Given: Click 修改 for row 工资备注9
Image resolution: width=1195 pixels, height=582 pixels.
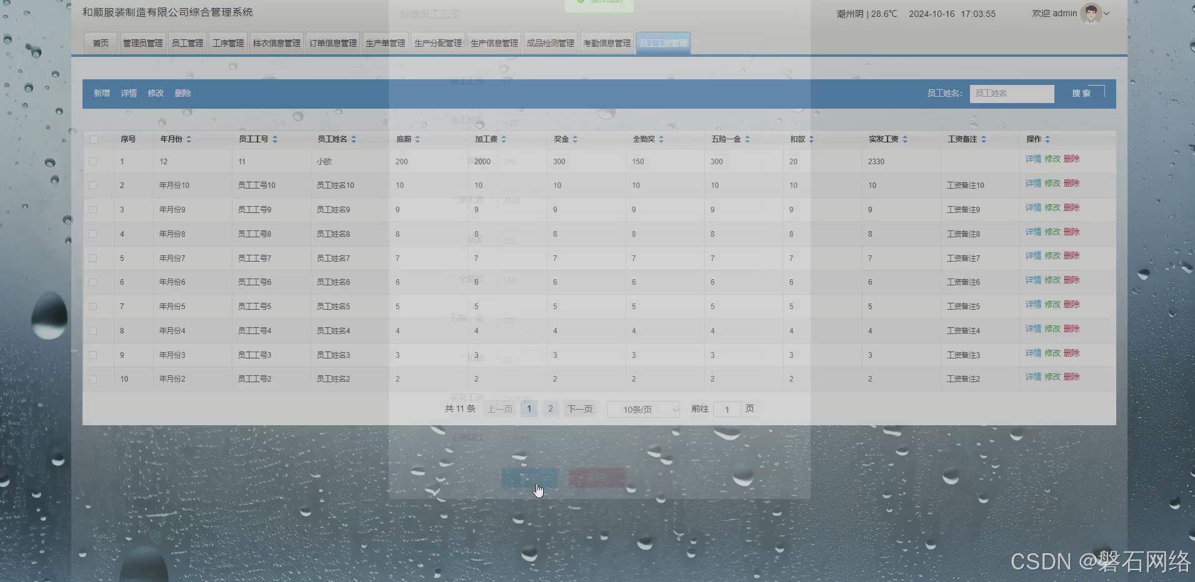Looking at the screenshot, I should pos(1052,207).
